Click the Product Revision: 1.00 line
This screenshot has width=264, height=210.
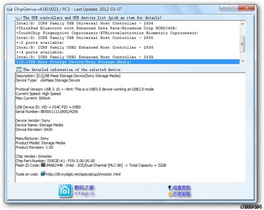coord(34,147)
